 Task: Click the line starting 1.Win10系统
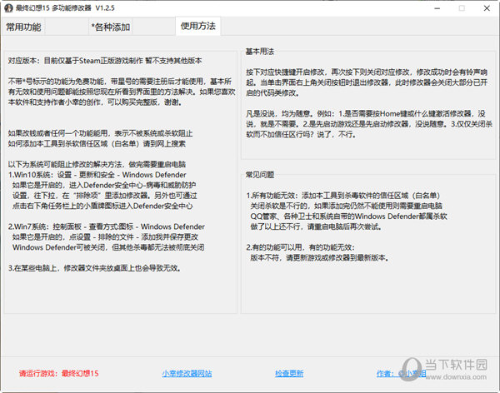[97, 175]
